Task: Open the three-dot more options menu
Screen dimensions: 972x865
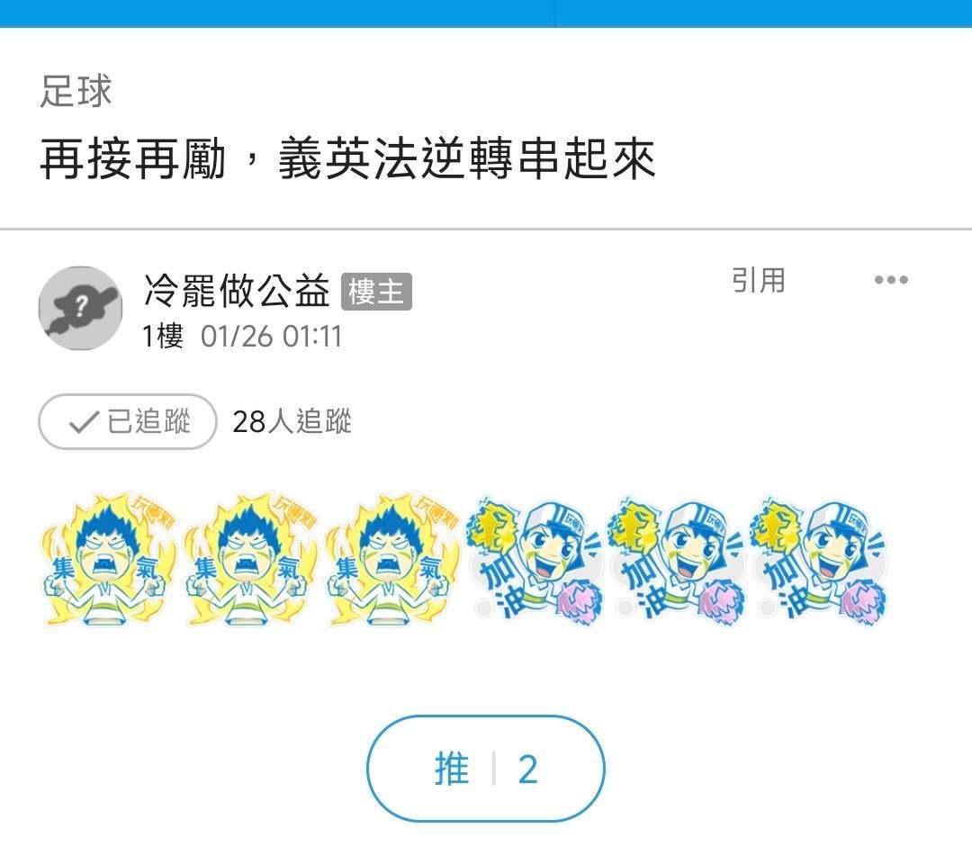Action: (891, 280)
